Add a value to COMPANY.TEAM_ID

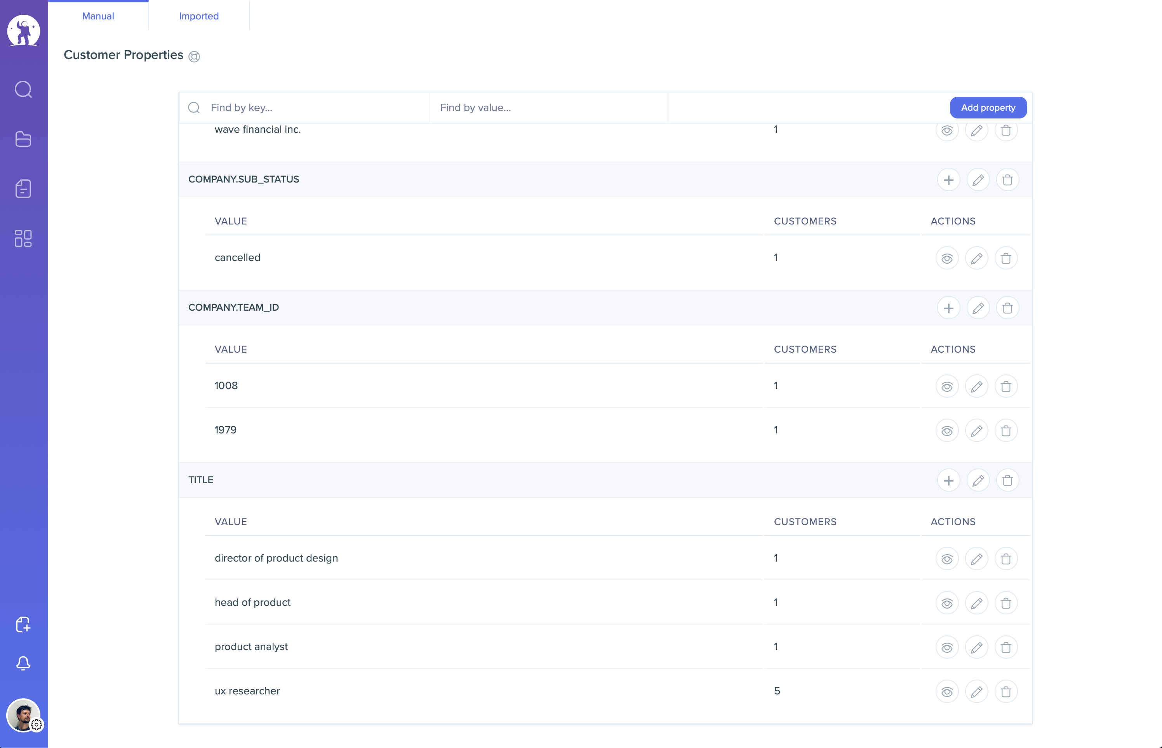948,308
